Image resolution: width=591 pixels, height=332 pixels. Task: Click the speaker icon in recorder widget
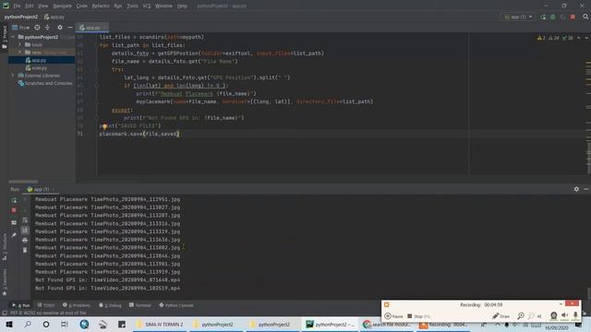point(564,315)
